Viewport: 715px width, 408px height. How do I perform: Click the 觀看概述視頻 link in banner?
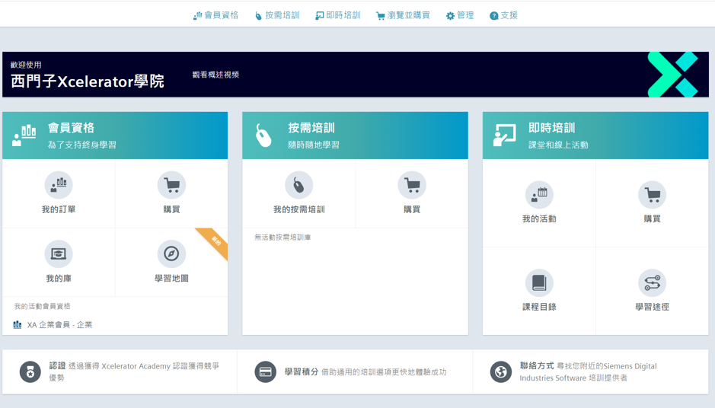[x=215, y=75]
